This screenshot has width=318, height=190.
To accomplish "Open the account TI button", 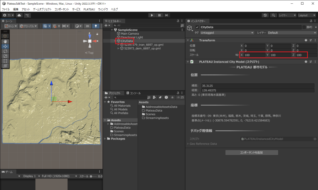I will (8, 15).
